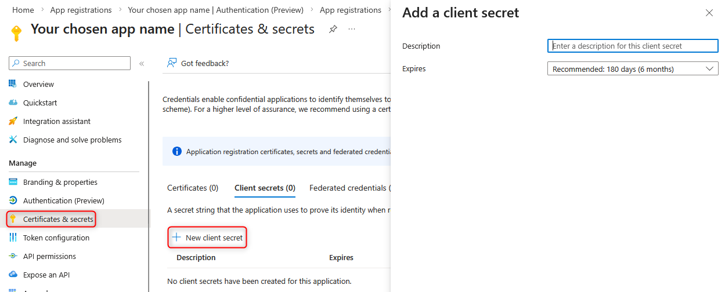Click the Quickstart cloud icon
The width and height of the screenshot is (725, 292).
coord(13,103)
